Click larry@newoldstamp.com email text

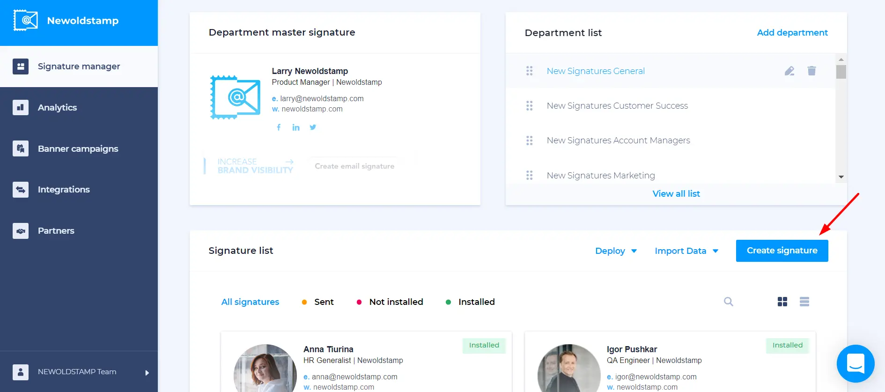click(322, 99)
